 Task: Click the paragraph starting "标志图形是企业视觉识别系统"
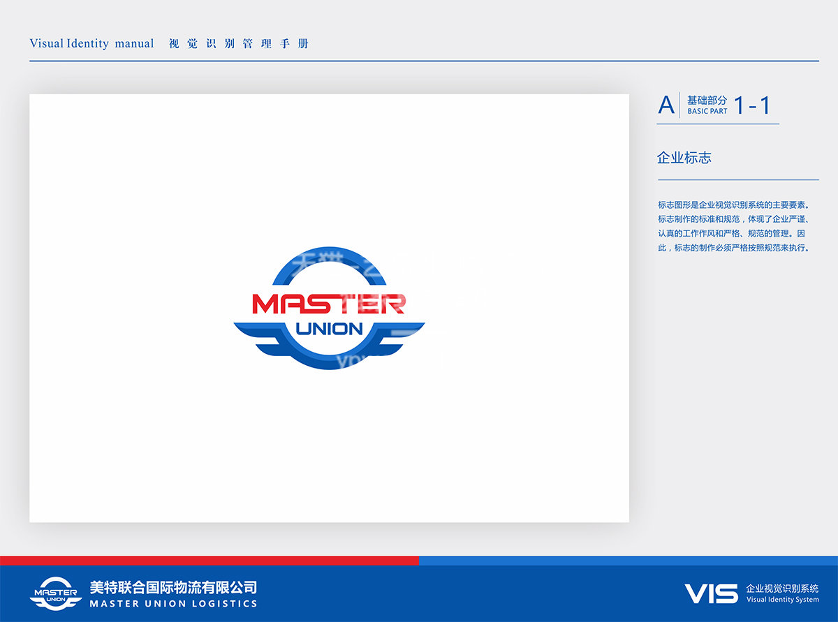[x=734, y=226]
